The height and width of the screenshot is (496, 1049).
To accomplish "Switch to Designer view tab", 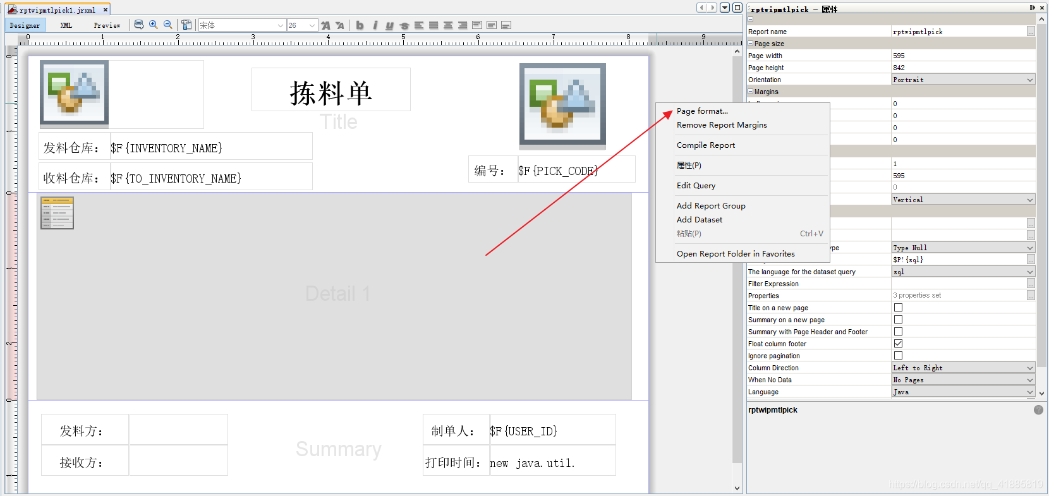I will [25, 25].
